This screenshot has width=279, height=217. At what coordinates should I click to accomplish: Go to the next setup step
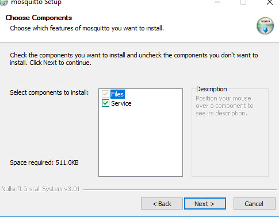(205, 204)
